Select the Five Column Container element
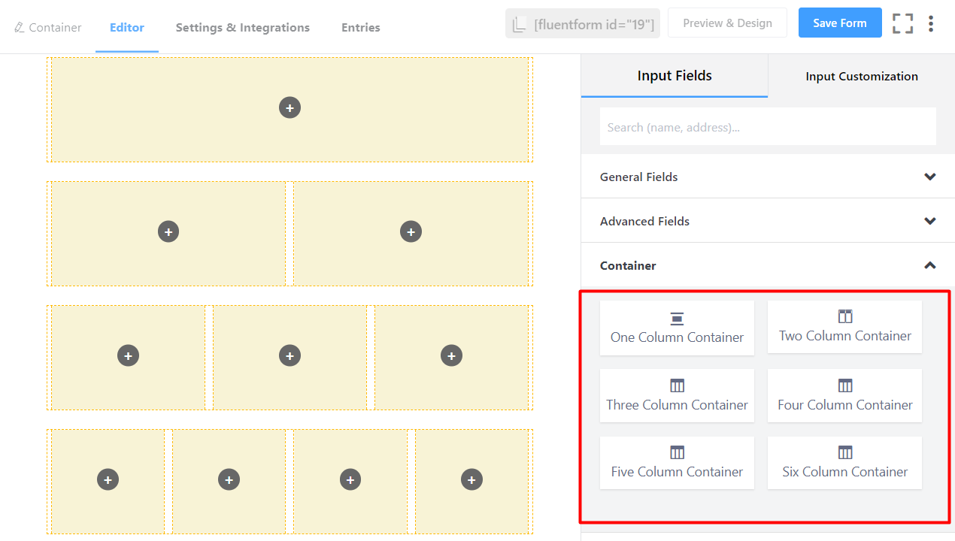 676,462
